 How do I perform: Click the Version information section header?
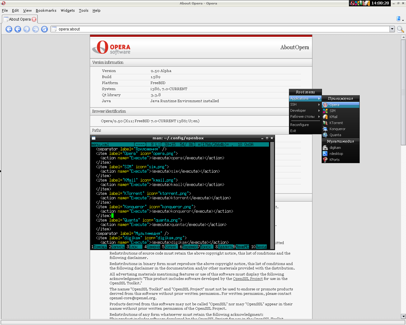(201, 63)
